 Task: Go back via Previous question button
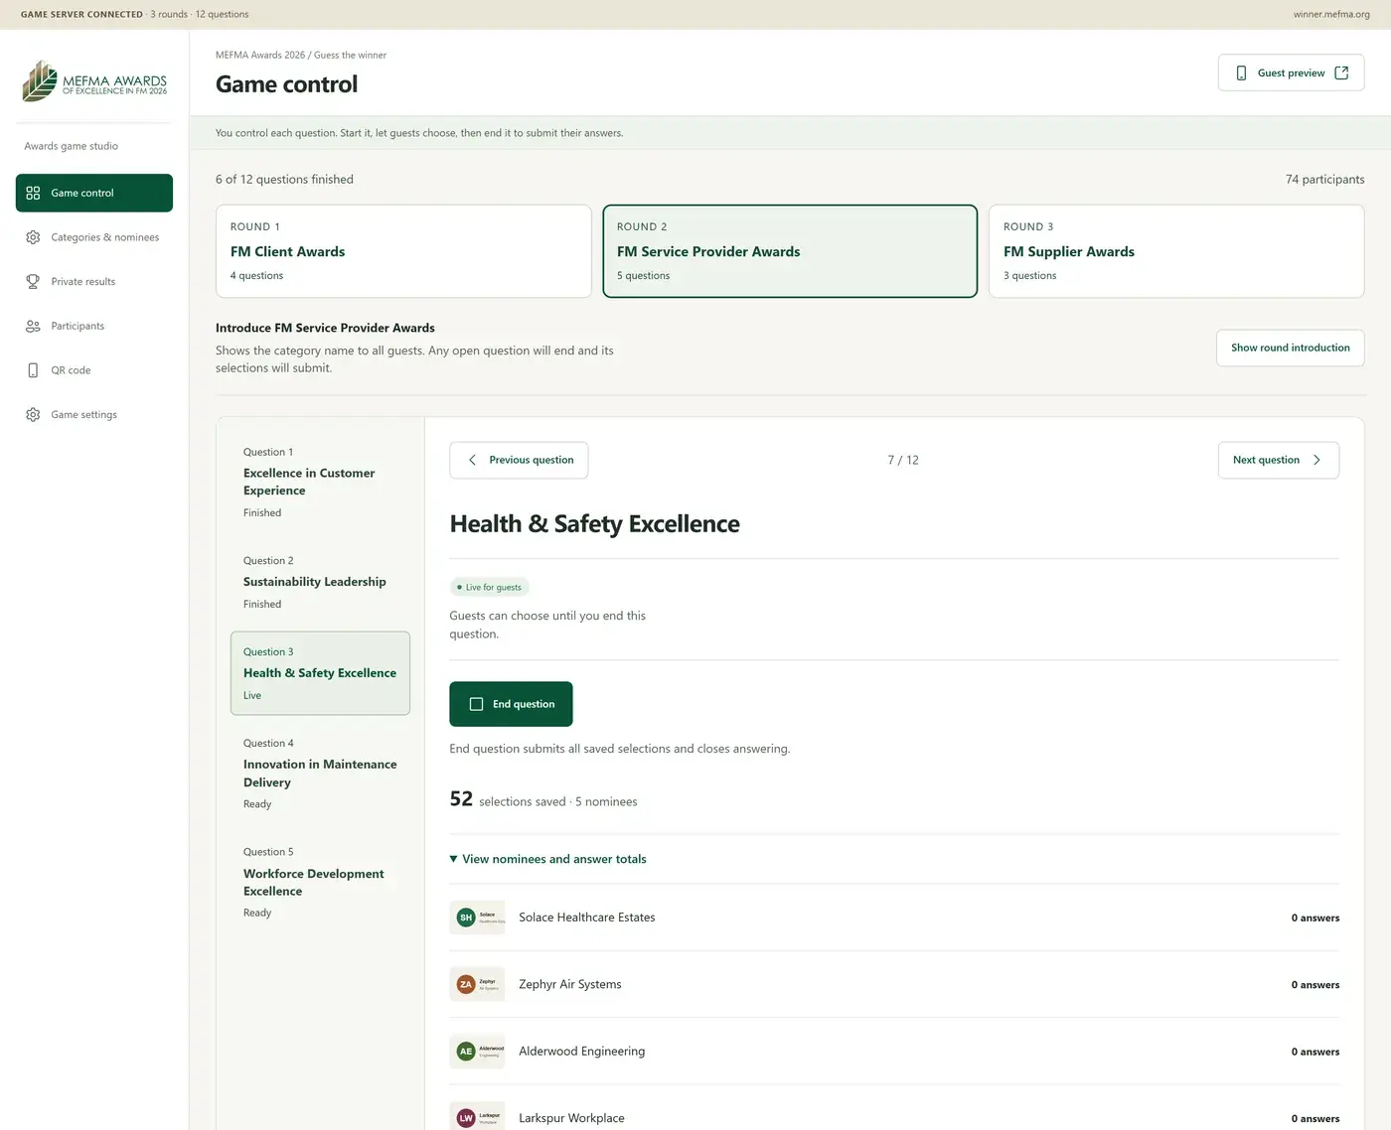click(x=519, y=460)
